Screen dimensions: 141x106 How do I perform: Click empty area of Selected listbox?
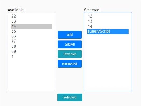[108, 63]
